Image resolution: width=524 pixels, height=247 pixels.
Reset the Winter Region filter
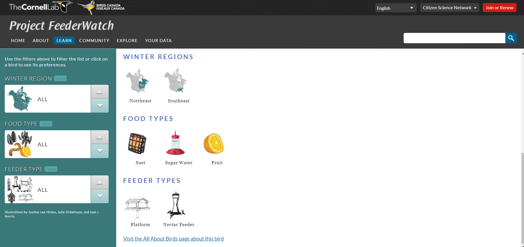pos(60,79)
